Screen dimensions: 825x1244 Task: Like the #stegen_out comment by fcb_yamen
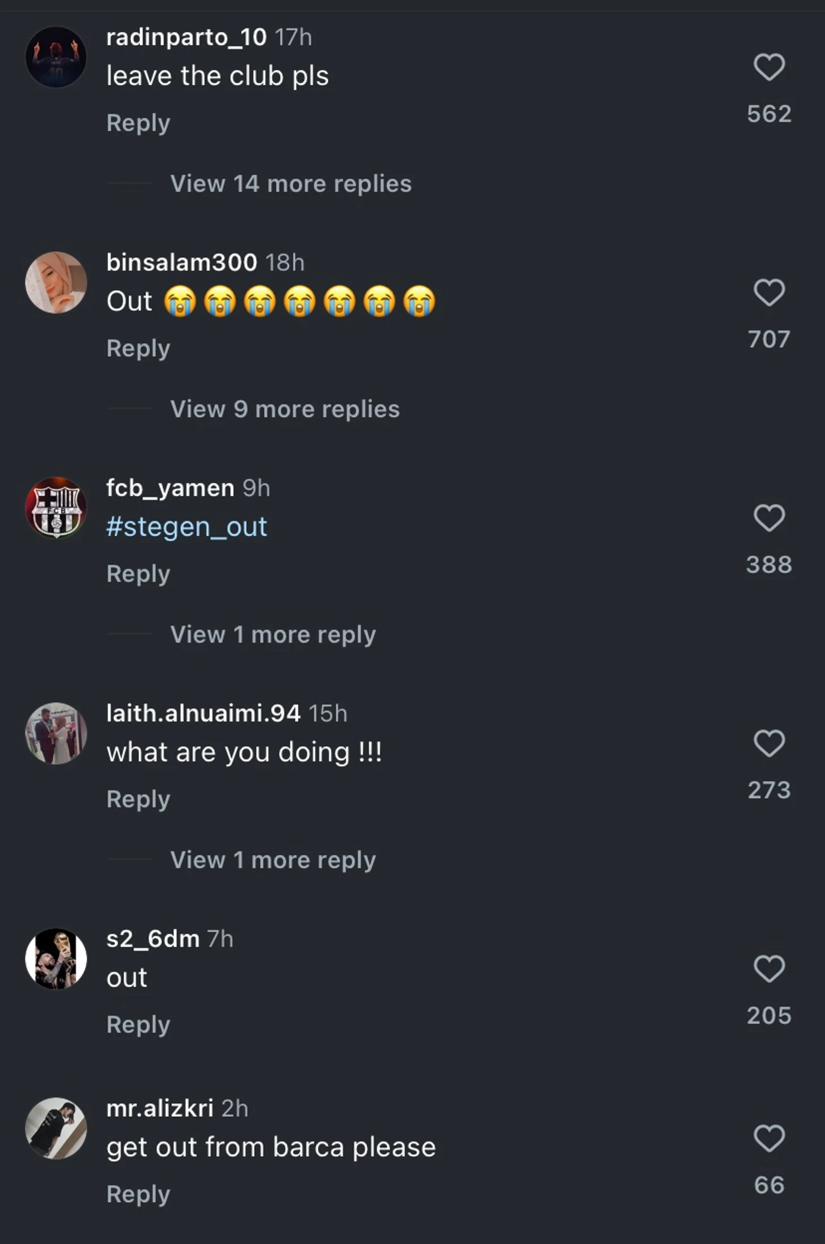point(769,518)
